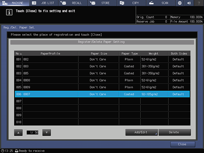This screenshot has width=204, height=153.
Task: Sort list by the No column header
Action: coord(19,54)
